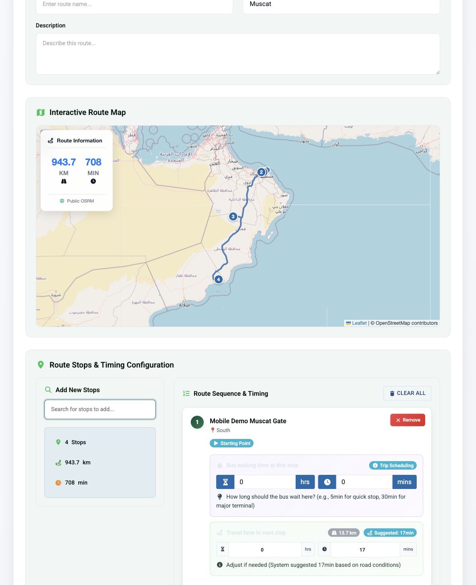476x585 pixels.
Task: Click the clock icon in travel time minutes
Action: [324, 549]
